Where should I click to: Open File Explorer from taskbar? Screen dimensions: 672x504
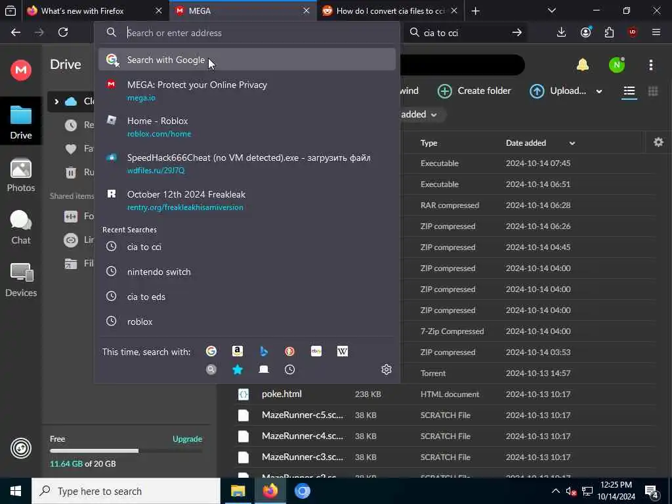(238, 491)
